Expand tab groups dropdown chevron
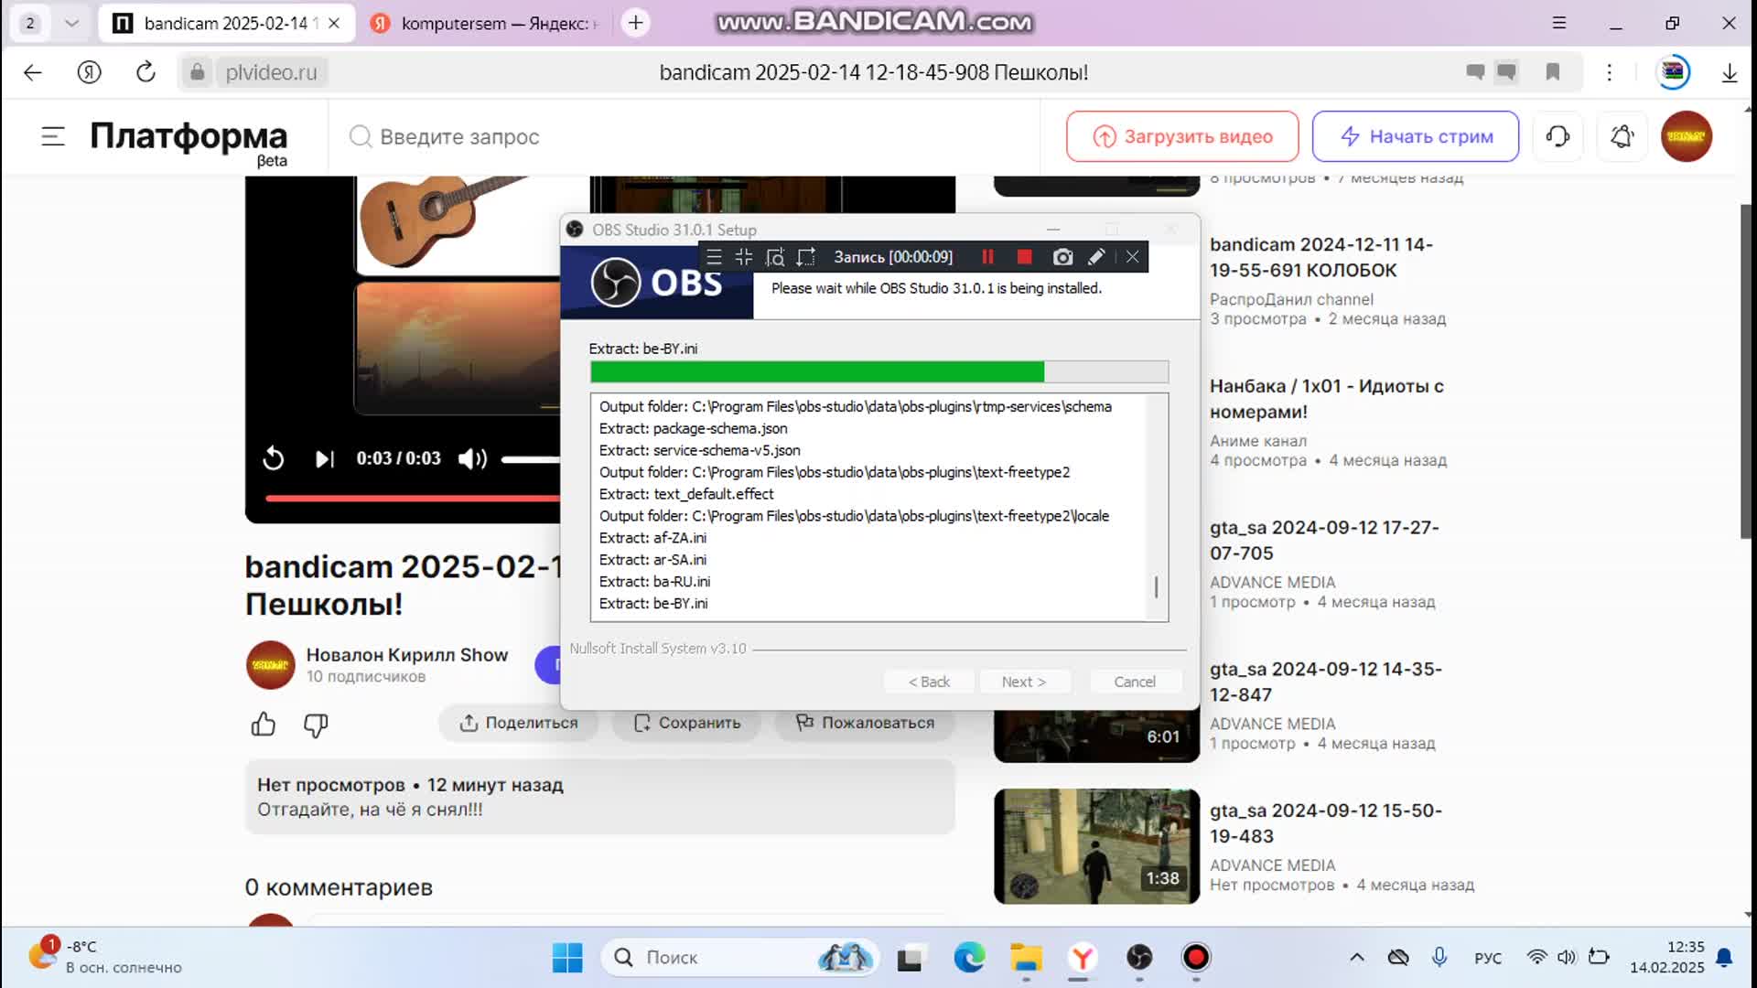1757x988 pixels. (71, 23)
